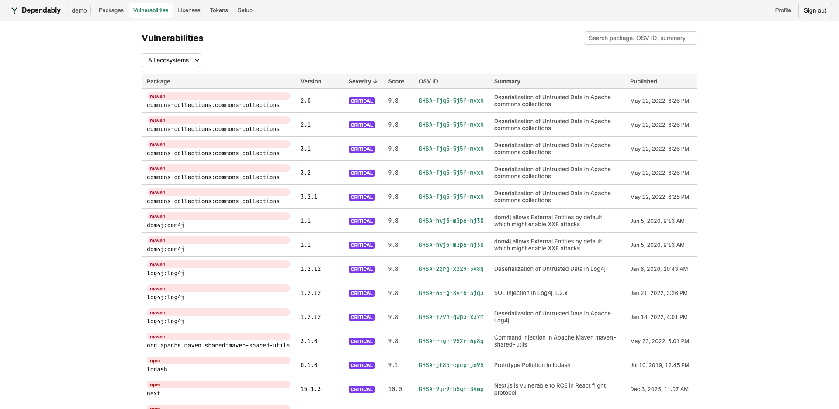Click the OSV ID column header
This screenshot has height=409, width=839.
pyautogui.click(x=428, y=82)
